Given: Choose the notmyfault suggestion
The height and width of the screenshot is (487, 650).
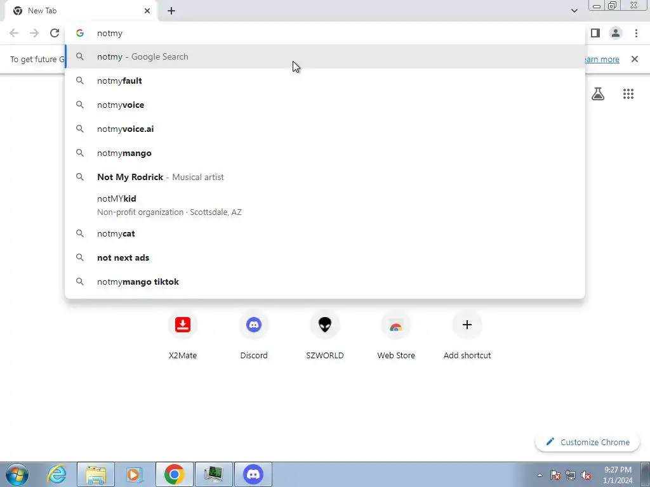Looking at the screenshot, I should [325, 81].
